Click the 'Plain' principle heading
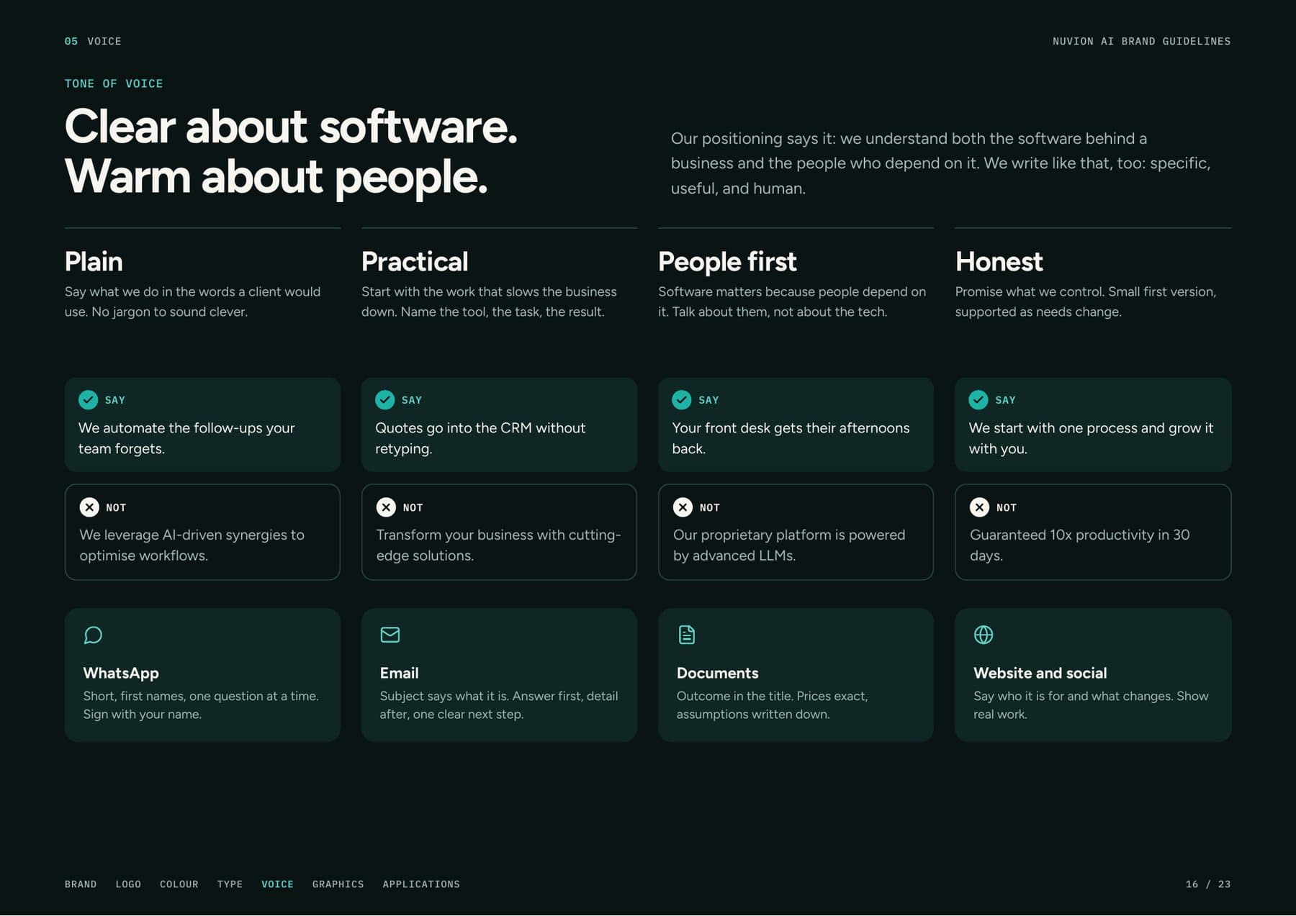The height and width of the screenshot is (916, 1296). 94,261
